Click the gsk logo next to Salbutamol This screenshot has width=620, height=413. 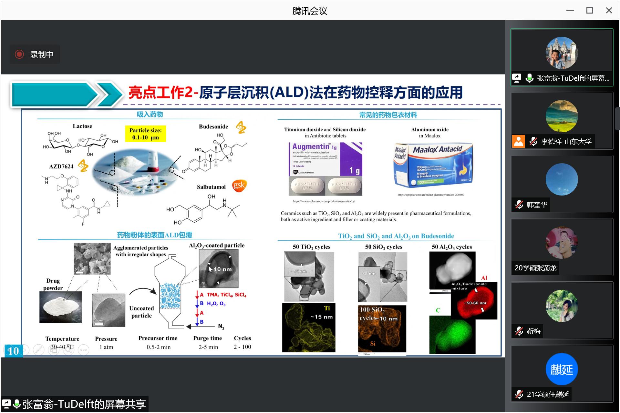(239, 186)
